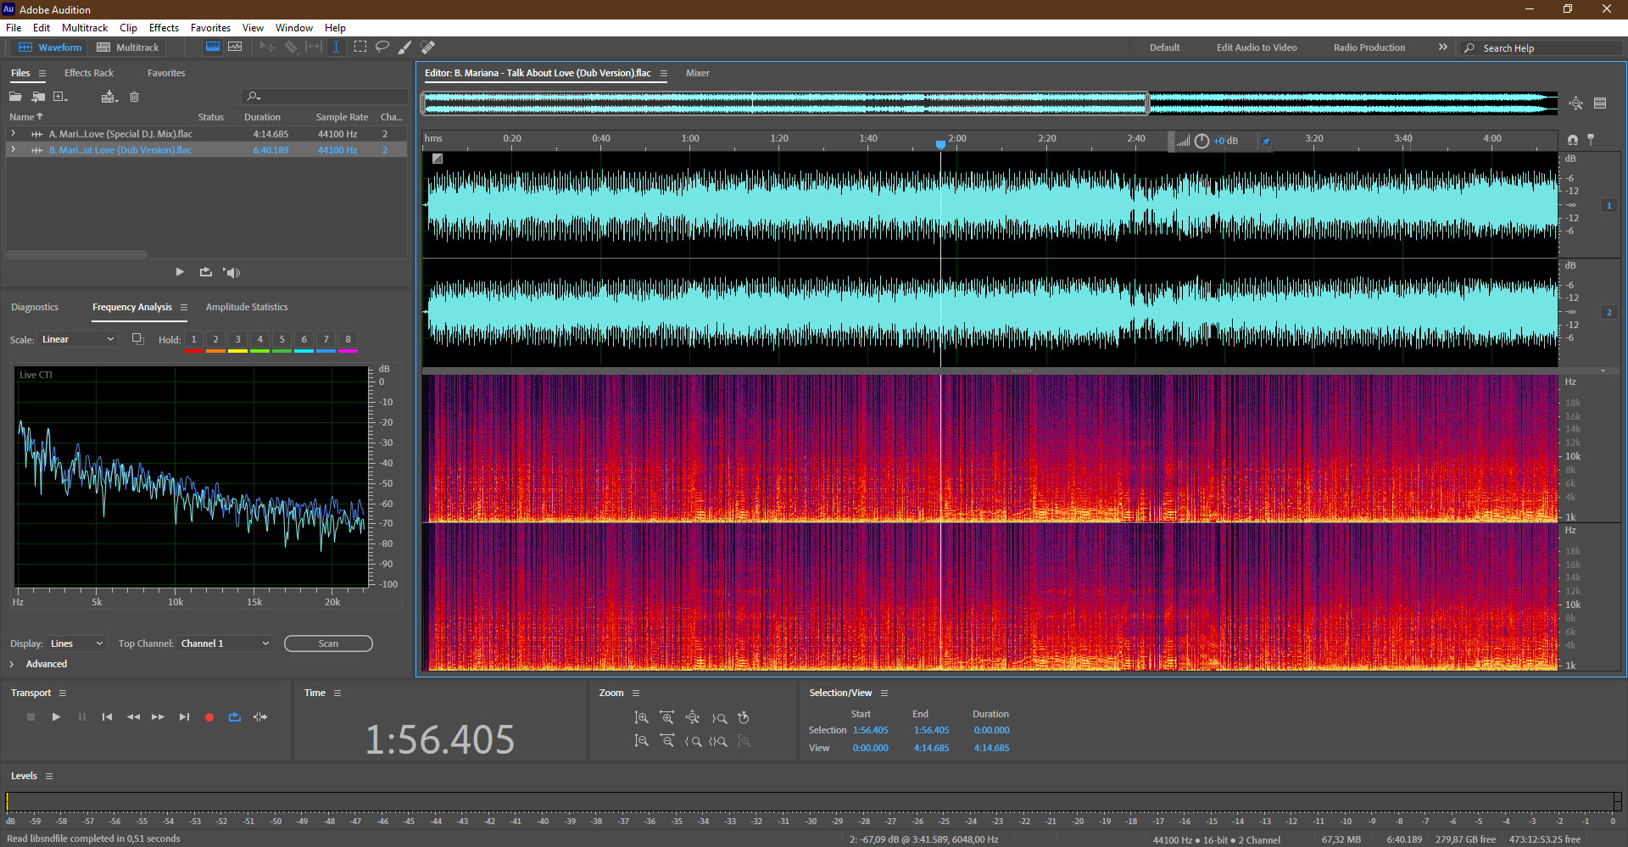Open the Frequency Analysis panel menu

[184, 307]
